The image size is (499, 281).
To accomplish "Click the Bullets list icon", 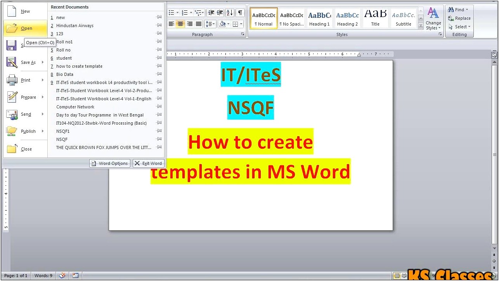I will point(172,13).
